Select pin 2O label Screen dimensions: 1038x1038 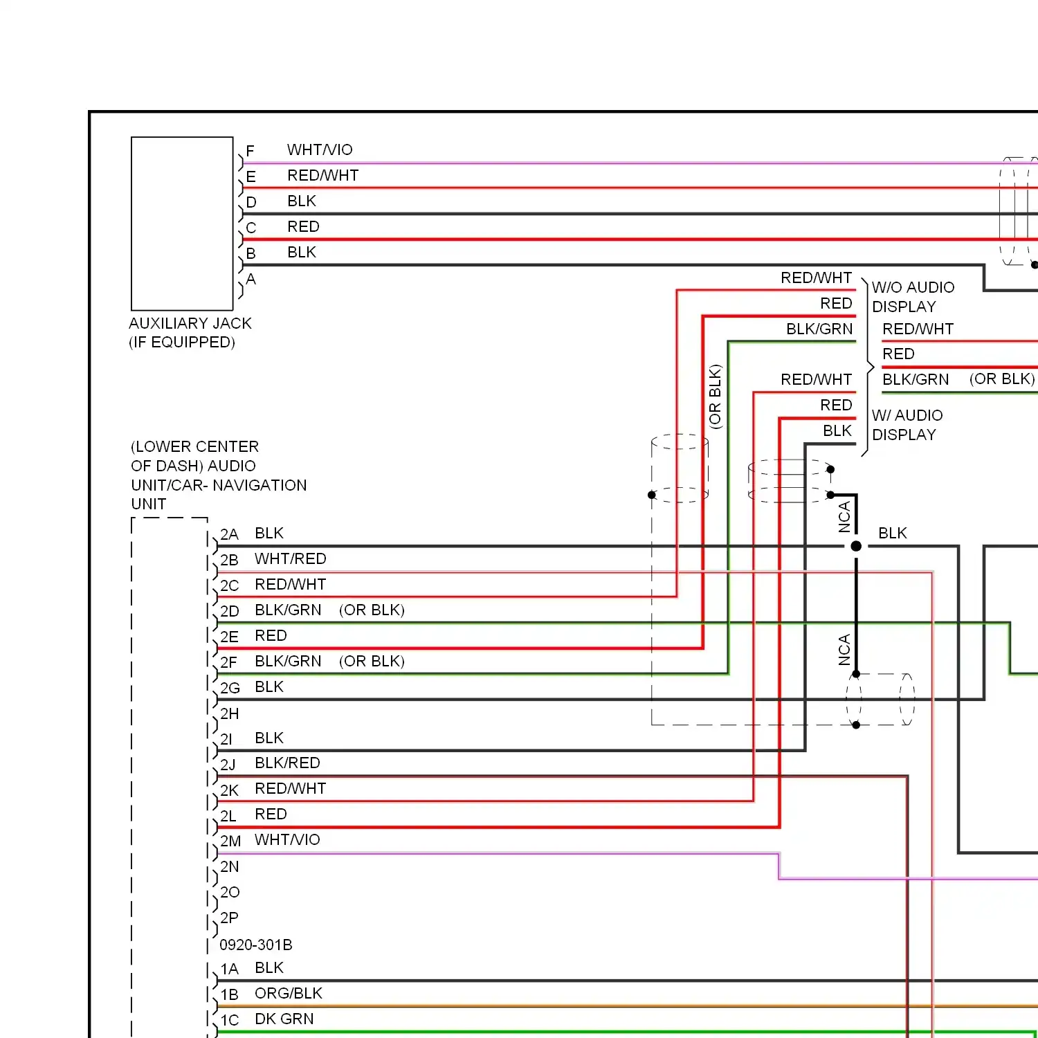tap(230, 892)
